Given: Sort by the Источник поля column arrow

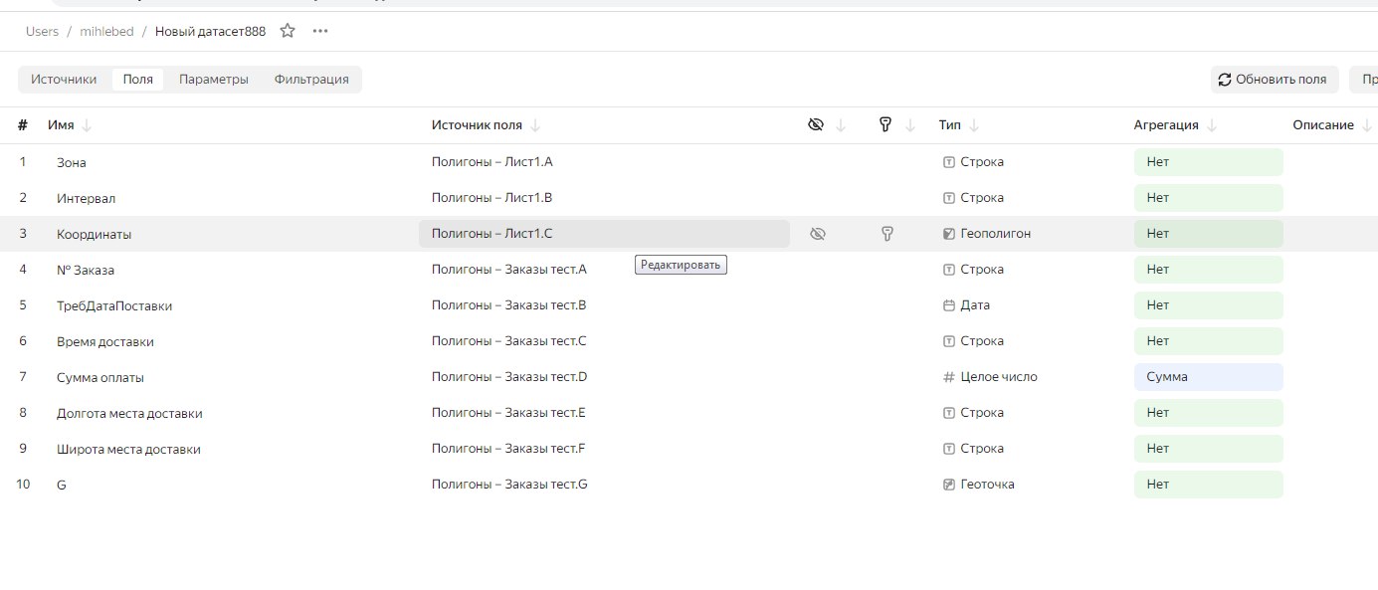Looking at the screenshot, I should pos(535,125).
